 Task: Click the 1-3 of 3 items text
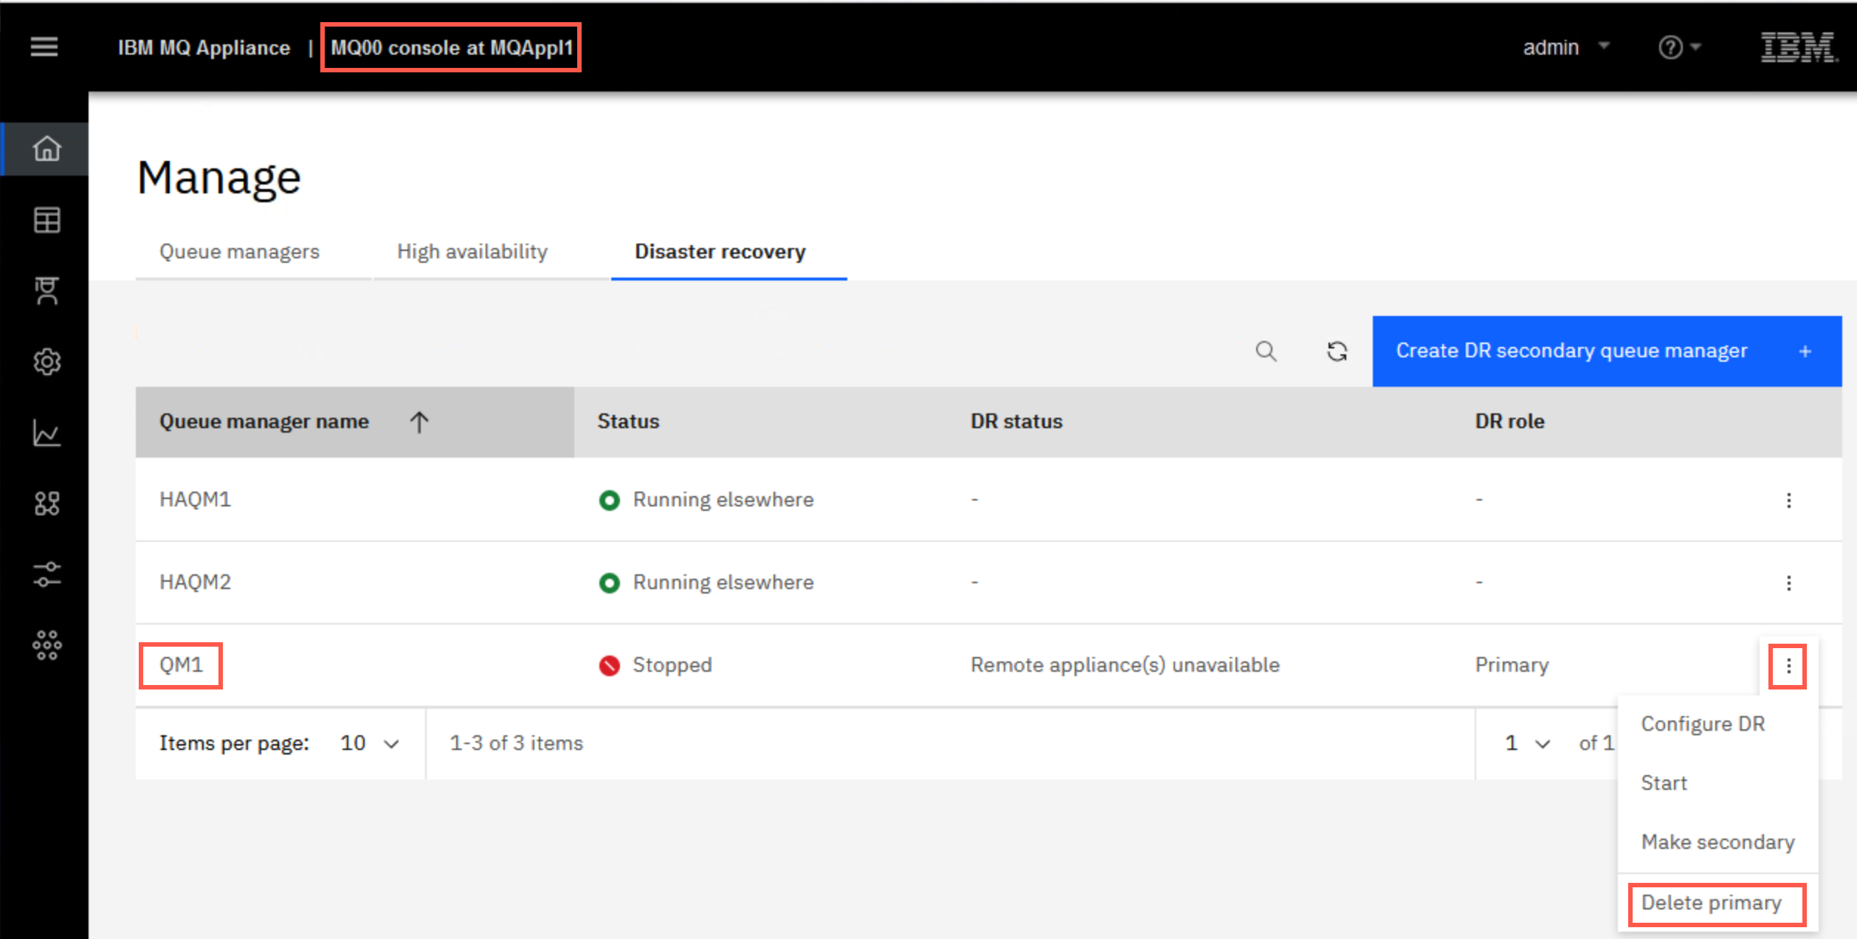pyautogui.click(x=516, y=743)
